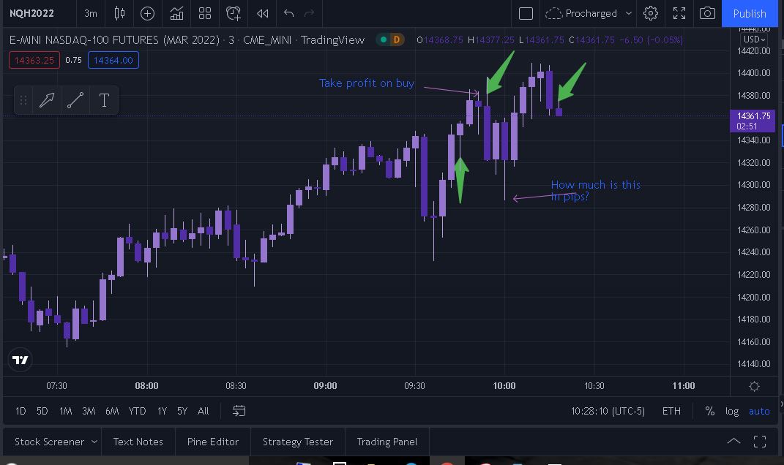Click the TradingView logo on the chart

coord(20,360)
